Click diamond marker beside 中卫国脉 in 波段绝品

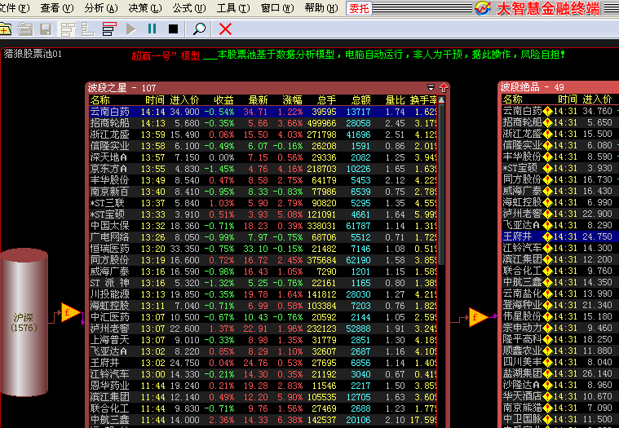547,420
